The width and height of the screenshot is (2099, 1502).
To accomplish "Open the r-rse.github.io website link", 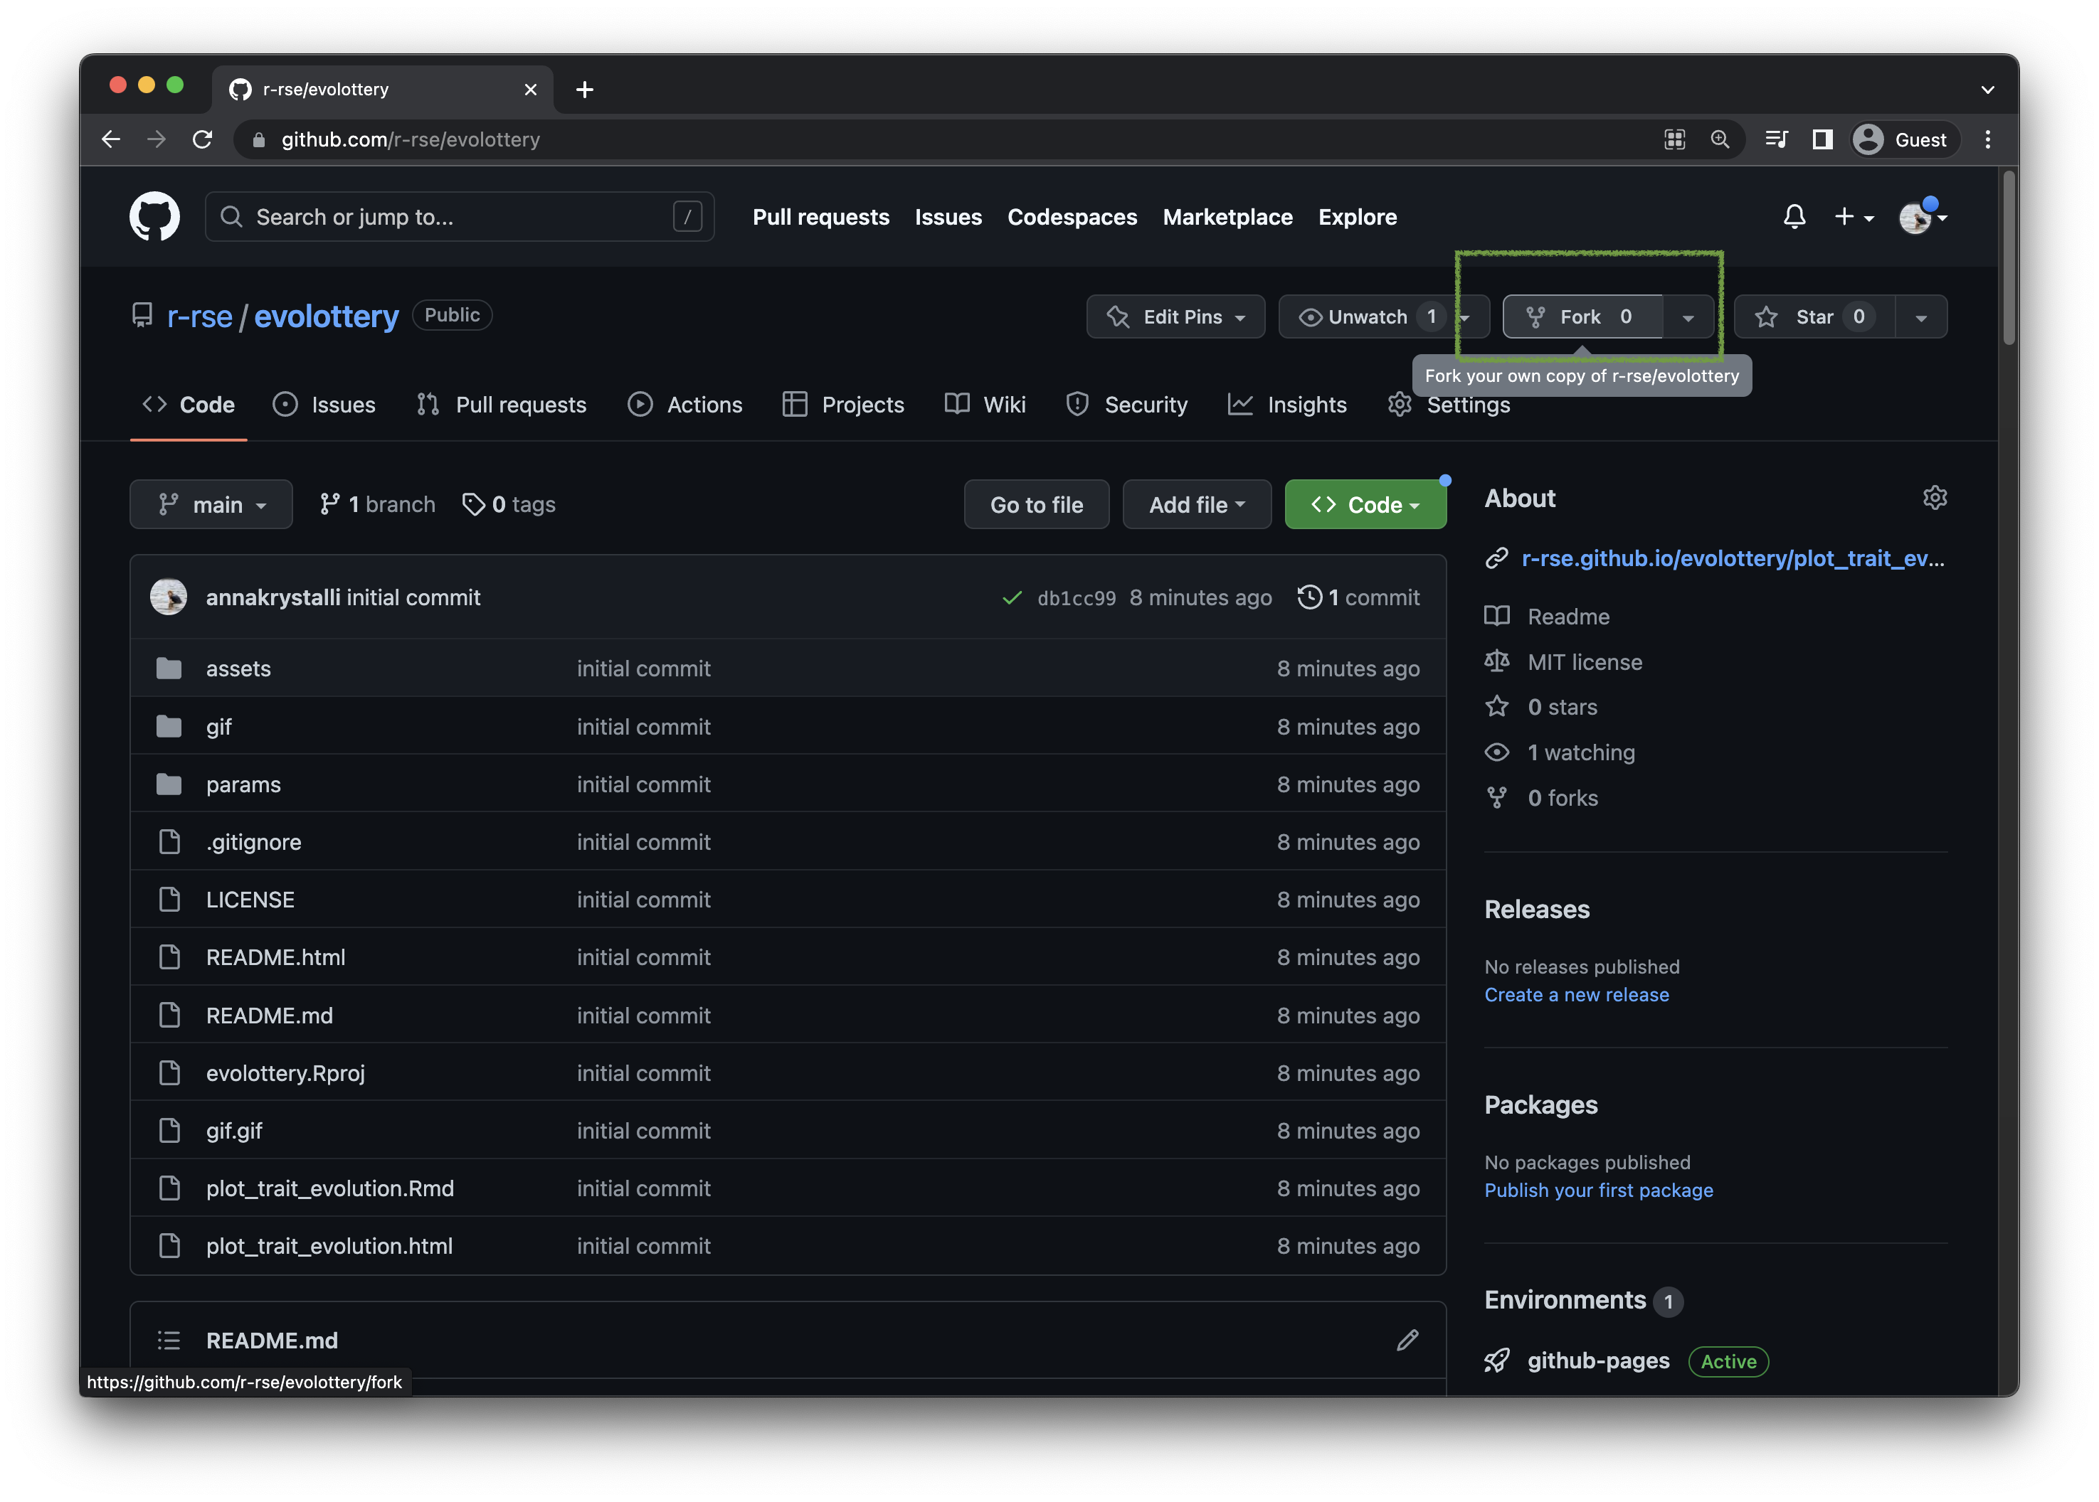I will 1732,558.
